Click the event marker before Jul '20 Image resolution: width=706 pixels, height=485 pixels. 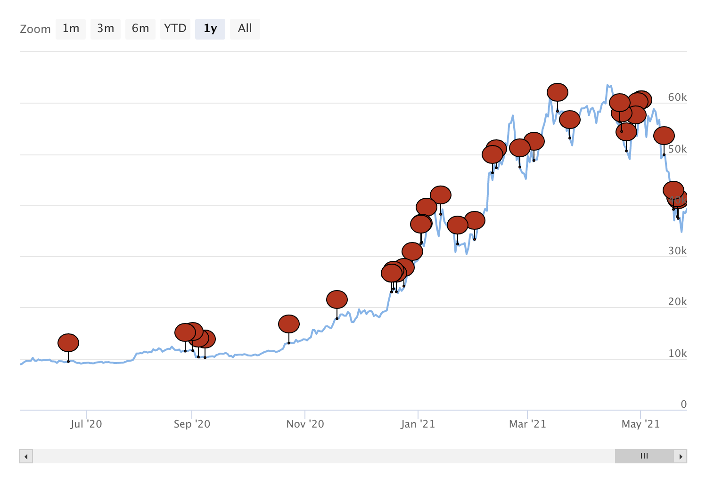68,343
